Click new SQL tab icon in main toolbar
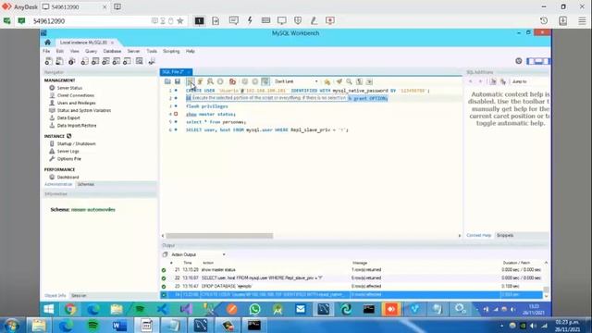This screenshot has width=592, height=333. click(48, 61)
